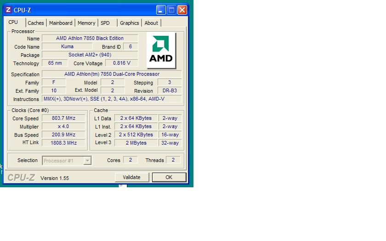Click the CPU-Z title bar icon

pyautogui.click(x=8, y=10)
